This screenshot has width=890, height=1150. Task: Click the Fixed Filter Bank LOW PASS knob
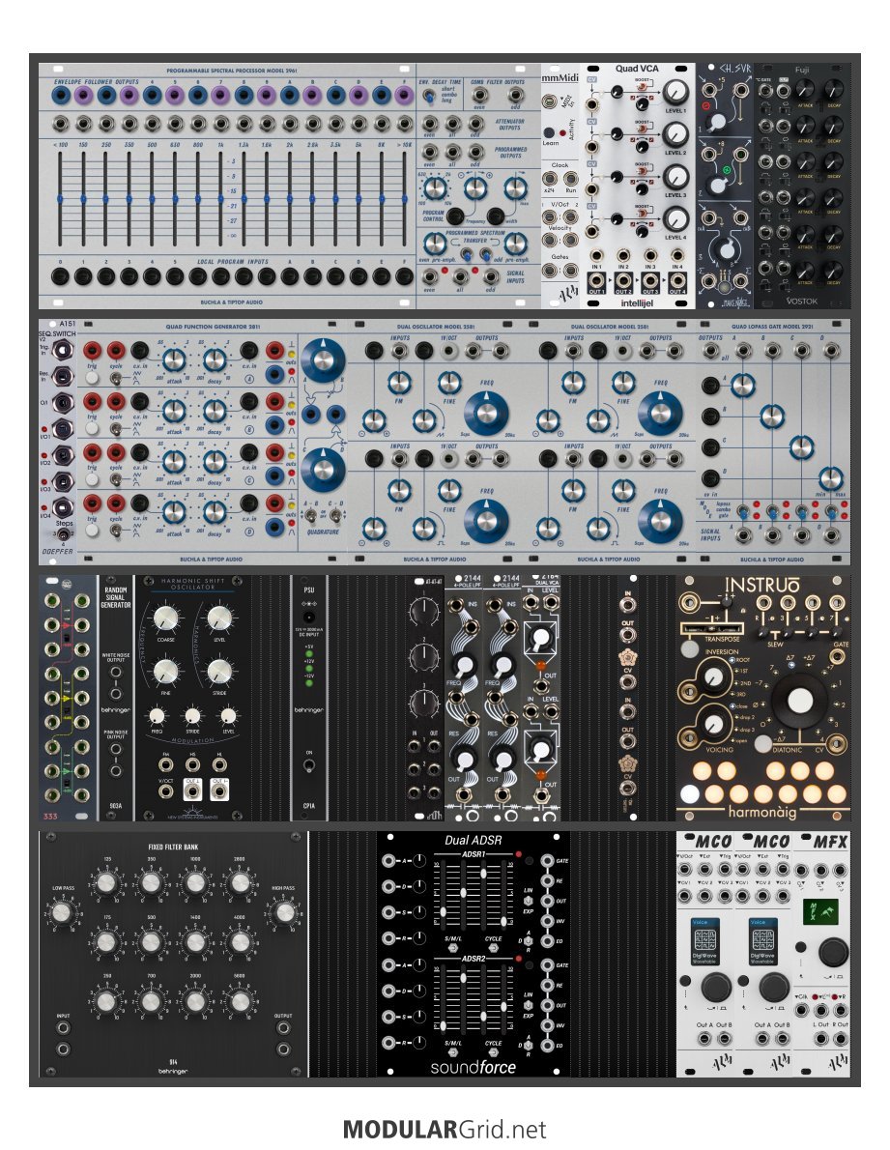[62, 910]
